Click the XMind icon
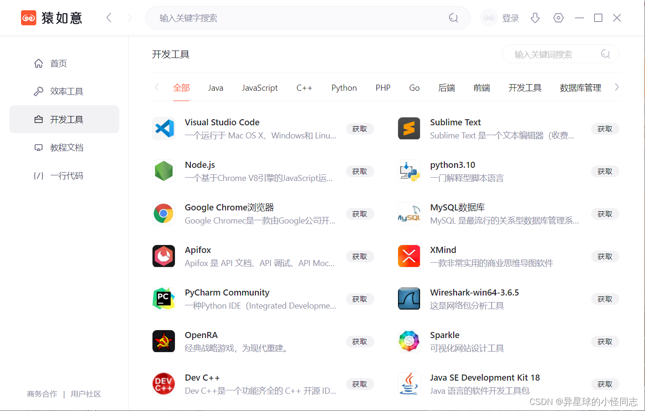This screenshot has height=411, width=645. (409, 256)
